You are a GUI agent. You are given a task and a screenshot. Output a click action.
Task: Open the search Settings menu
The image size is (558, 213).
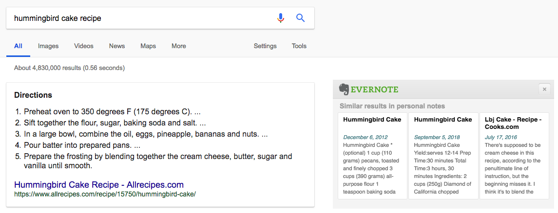pyautogui.click(x=265, y=46)
